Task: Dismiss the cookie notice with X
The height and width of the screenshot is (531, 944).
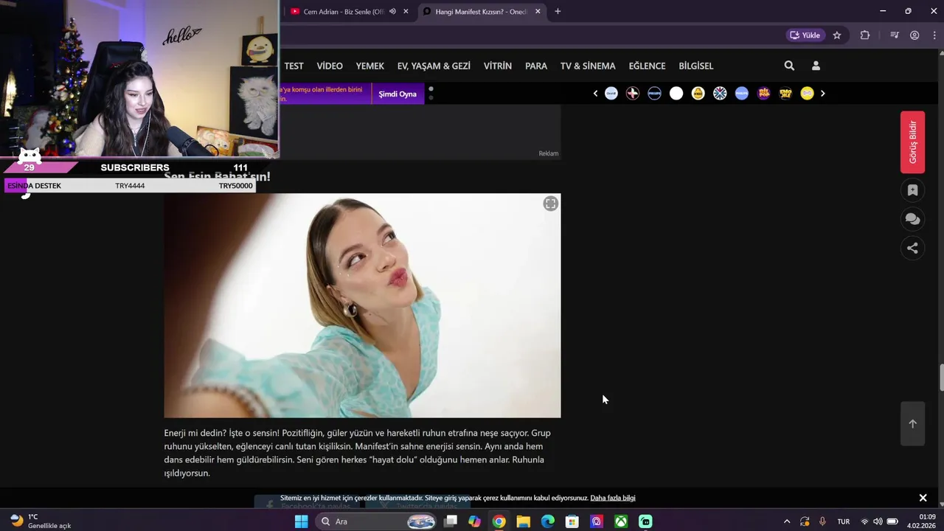Action: (923, 498)
